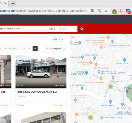Click the ECOBANK map pin
This screenshot has width=132, height=123.
(115, 72)
